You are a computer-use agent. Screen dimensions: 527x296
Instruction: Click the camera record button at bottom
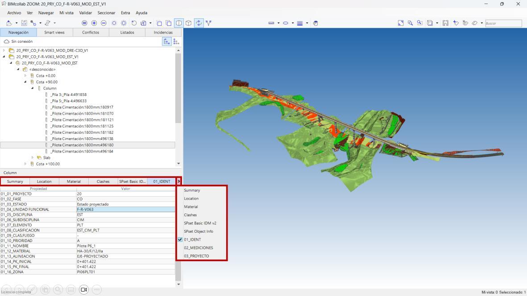tap(84, 290)
